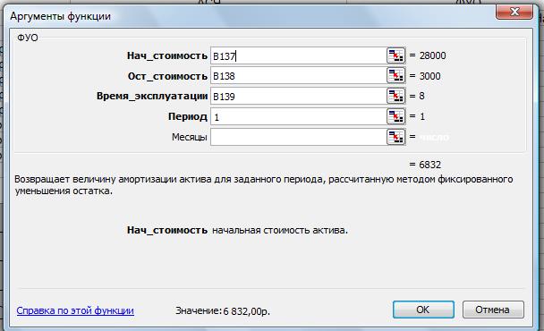Viewport: 544px width, 331px height.
Task: Click the ФУО function name label
Action: coord(28,38)
